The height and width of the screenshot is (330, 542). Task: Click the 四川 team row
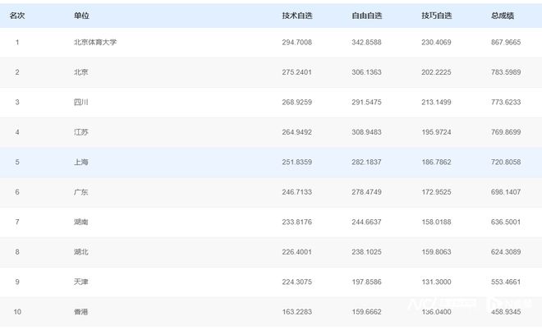81,102
